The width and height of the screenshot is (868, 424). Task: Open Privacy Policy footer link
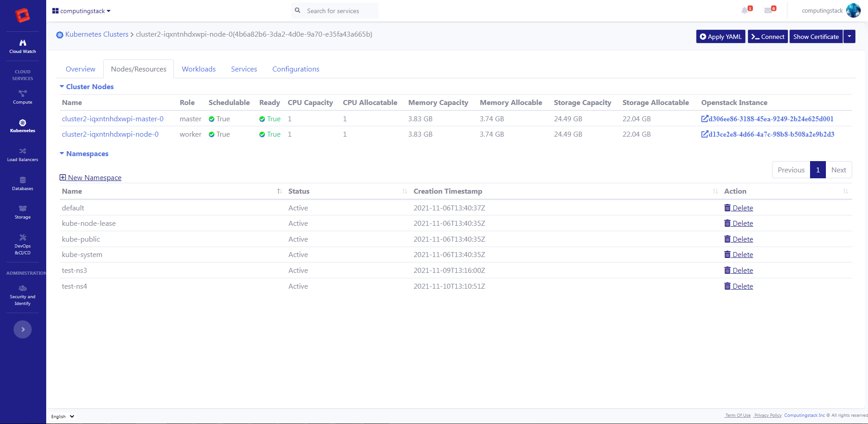767,415
